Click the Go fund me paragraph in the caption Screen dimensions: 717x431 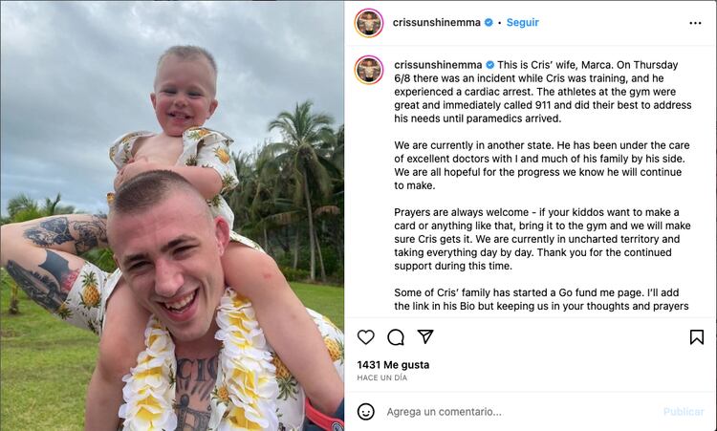541,299
